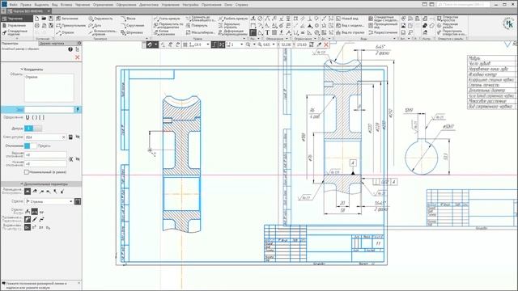
Task: Open tolerance class table icon
Action: [70, 137]
